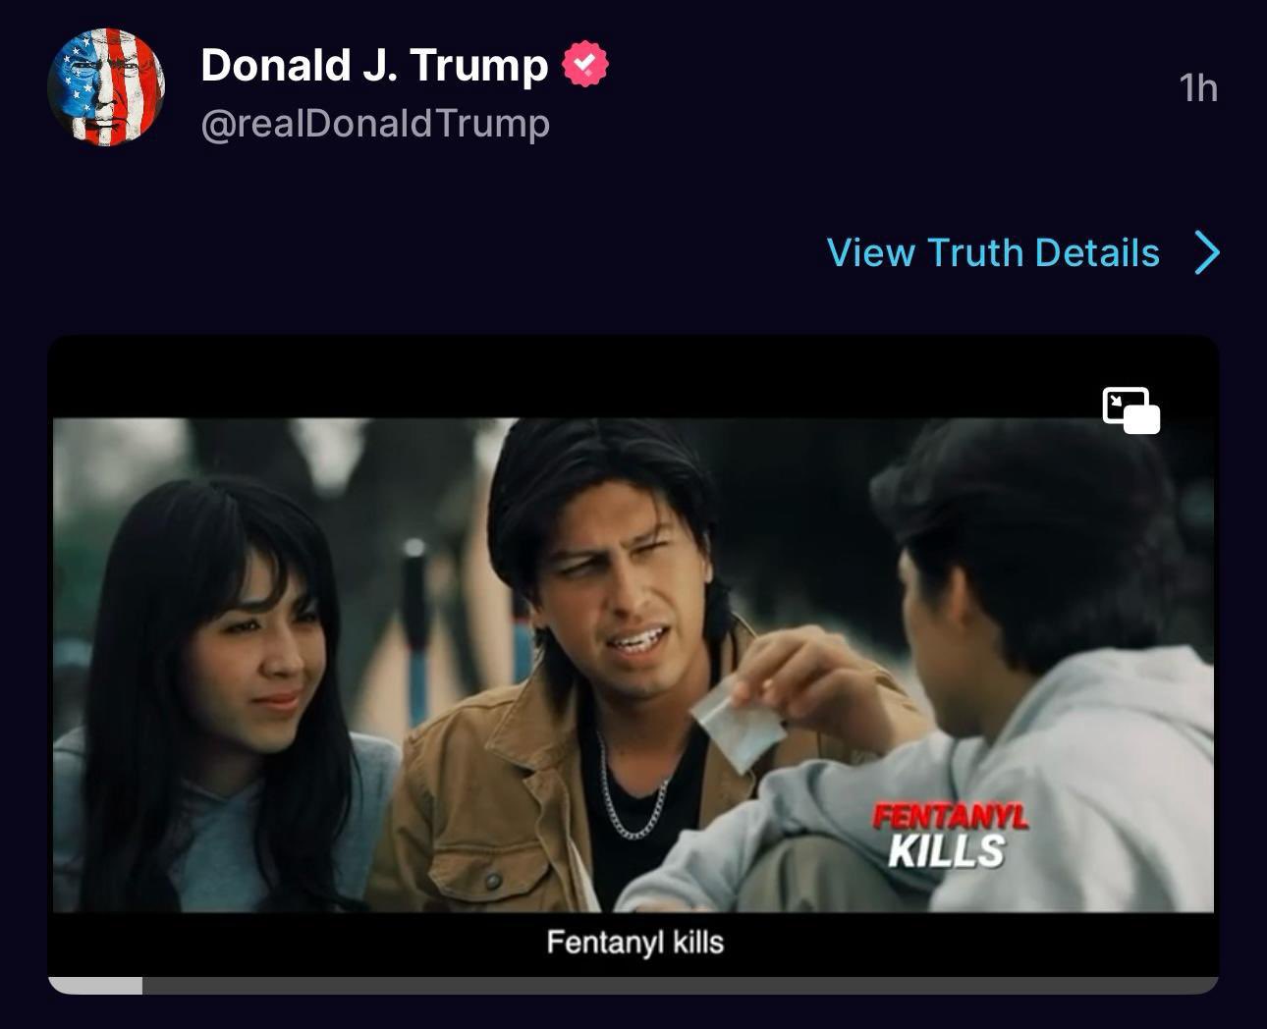Open the flag-painted profile avatar
The image size is (1267, 1029).
point(106,87)
